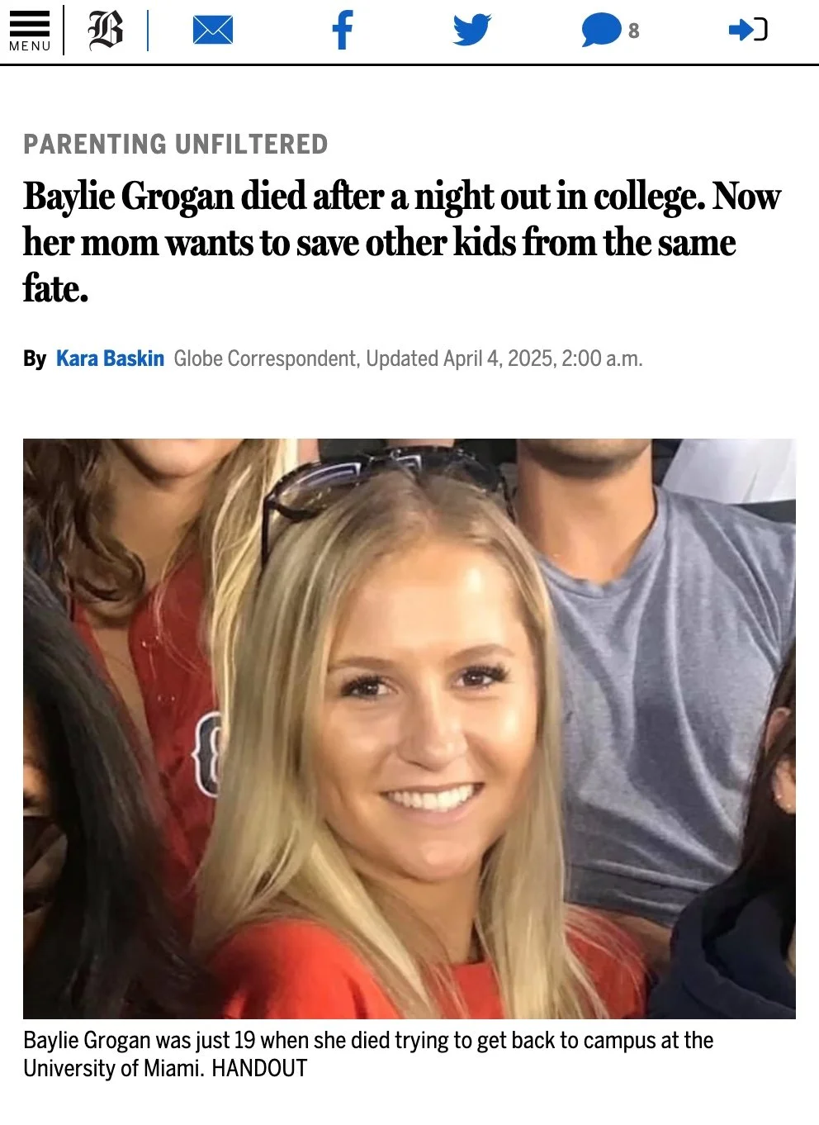Share the article on Twitter
This screenshot has height=1125, width=819.
click(472, 31)
